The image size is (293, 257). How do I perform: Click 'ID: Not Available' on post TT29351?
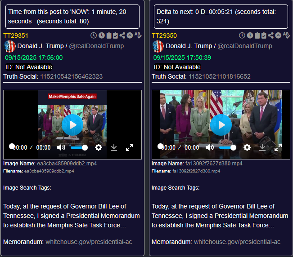point(29,67)
